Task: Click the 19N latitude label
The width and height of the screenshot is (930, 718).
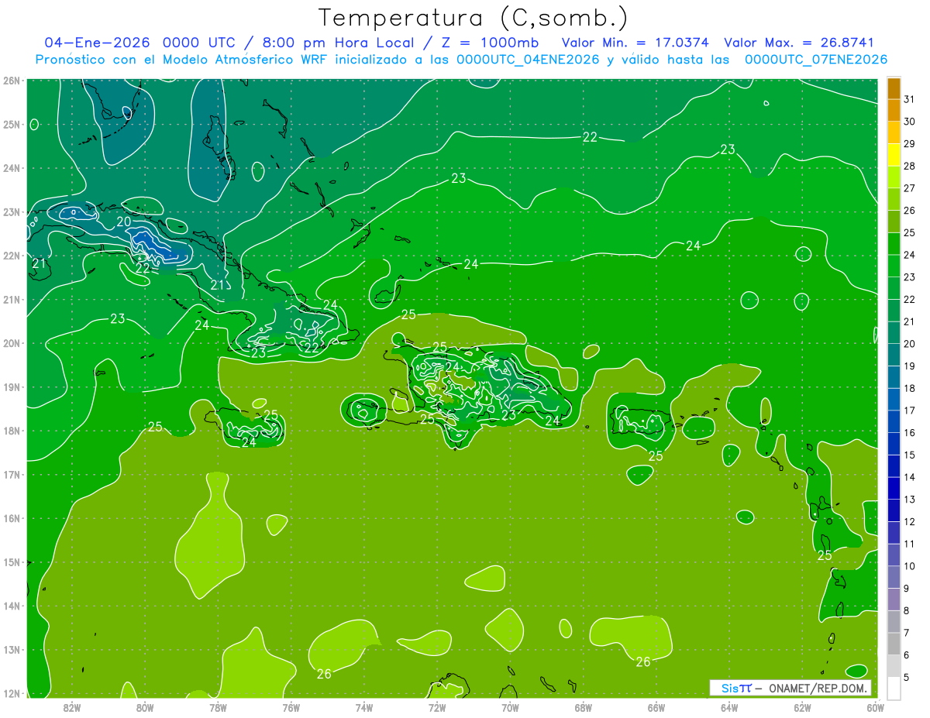Action: pyautogui.click(x=11, y=387)
